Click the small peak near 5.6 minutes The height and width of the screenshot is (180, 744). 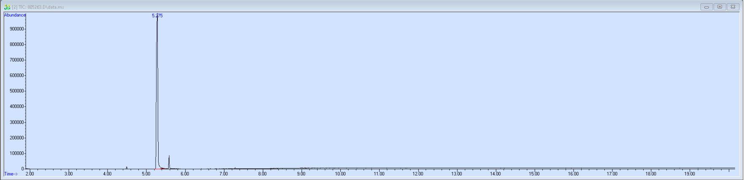[169, 162]
